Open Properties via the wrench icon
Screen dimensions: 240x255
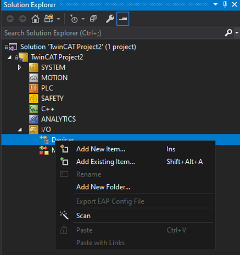click(110, 19)
